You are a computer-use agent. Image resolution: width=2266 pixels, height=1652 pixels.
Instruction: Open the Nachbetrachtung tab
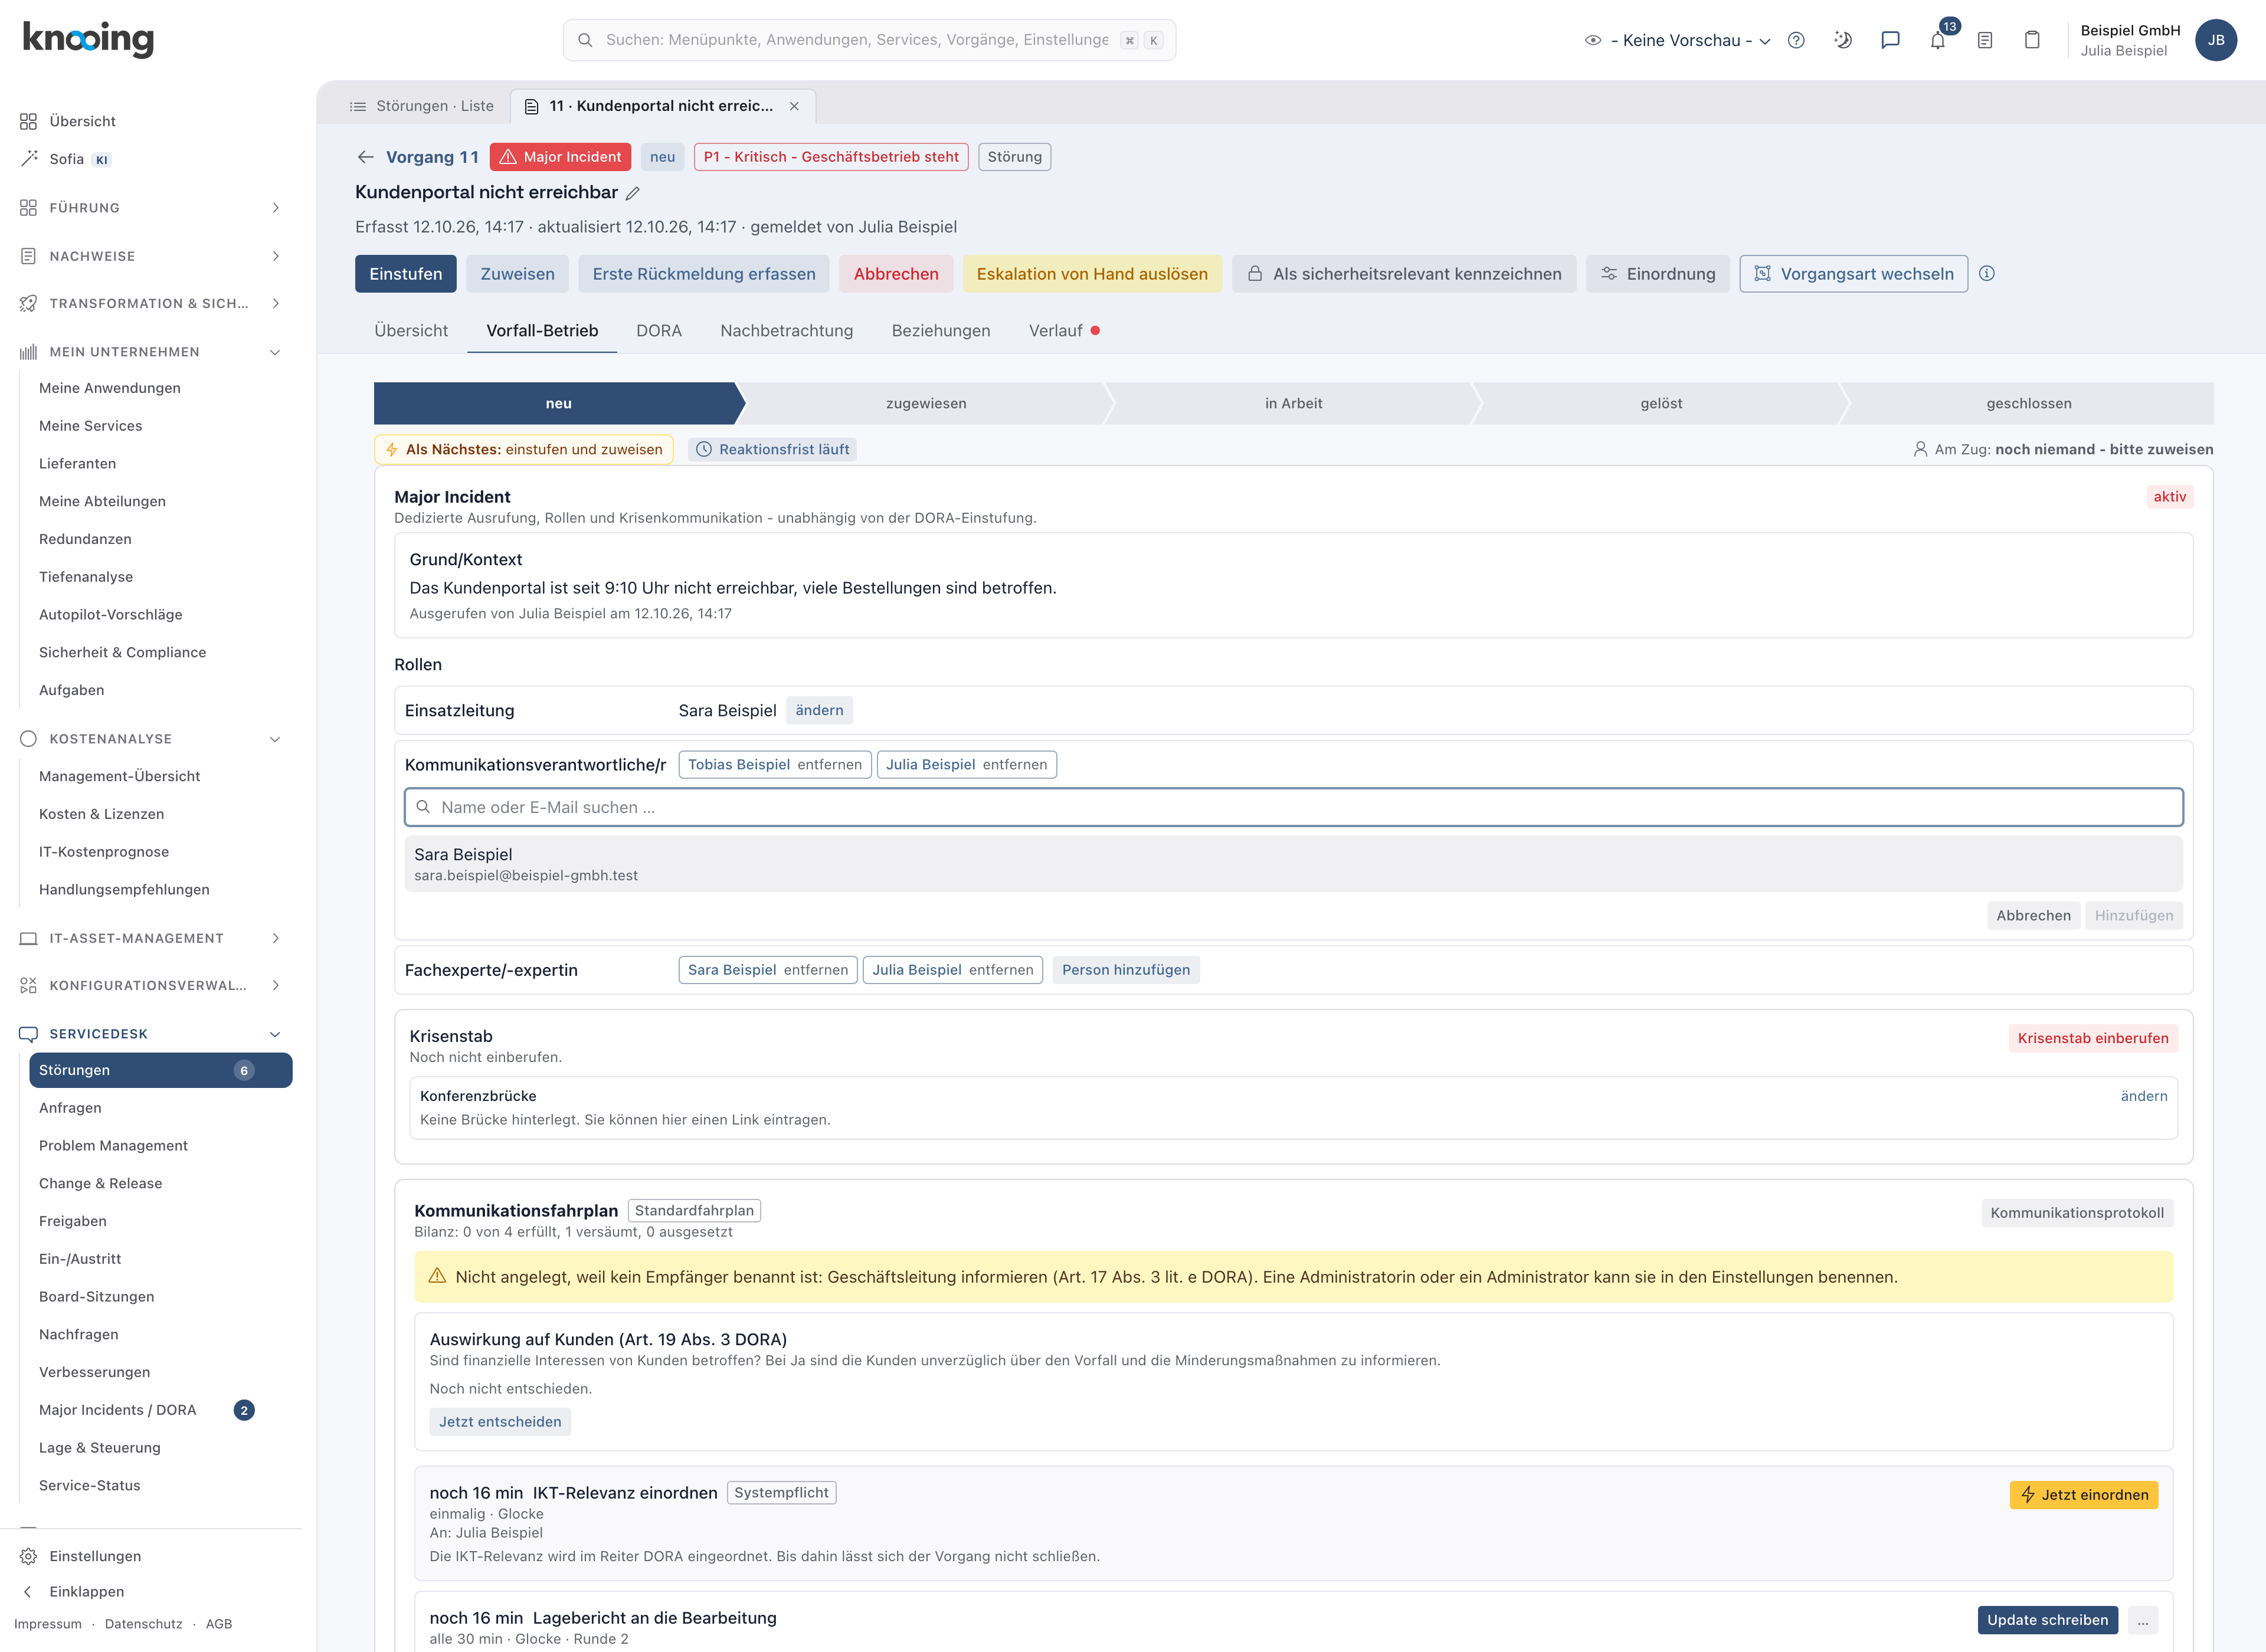786,331
